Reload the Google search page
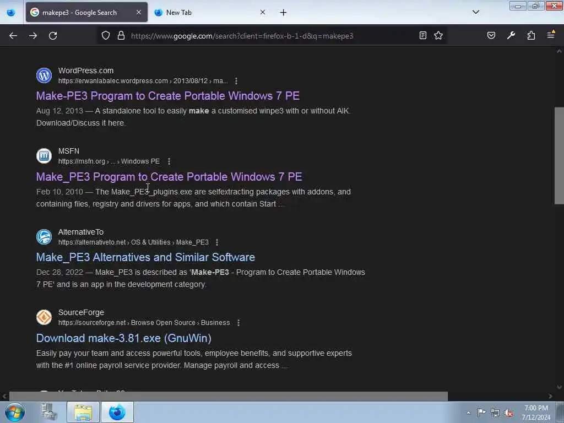The width and height of the screenshot is (564, 423). (53, 36)
